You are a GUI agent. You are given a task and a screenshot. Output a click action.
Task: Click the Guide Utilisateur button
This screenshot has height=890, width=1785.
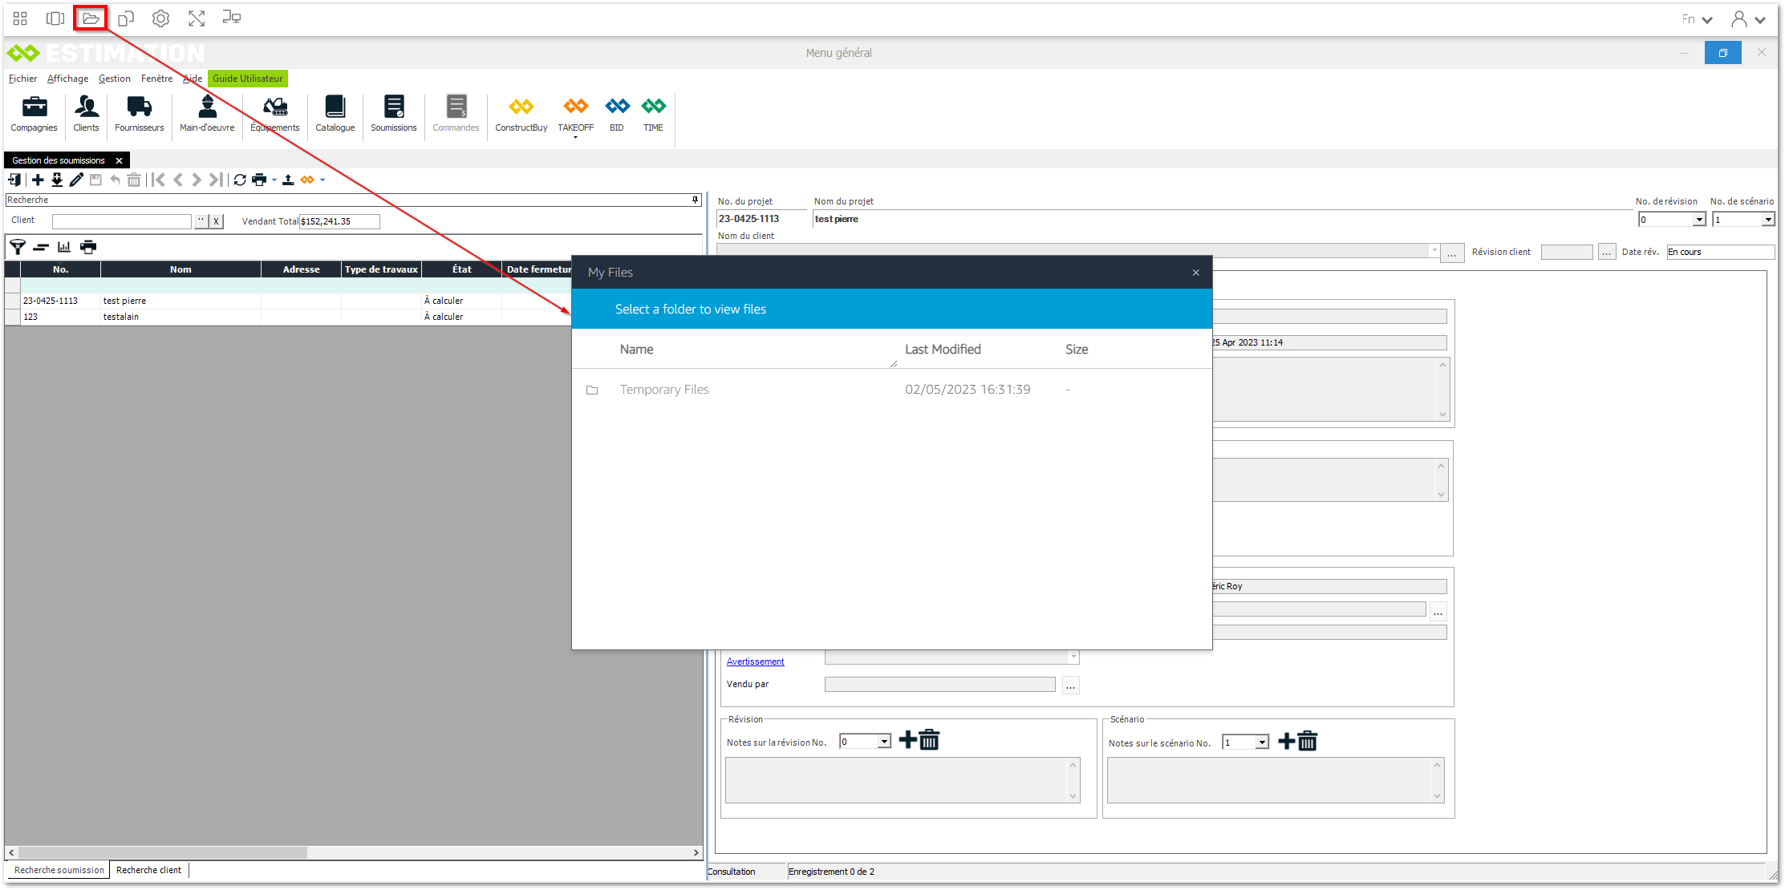tap(247, 79)
